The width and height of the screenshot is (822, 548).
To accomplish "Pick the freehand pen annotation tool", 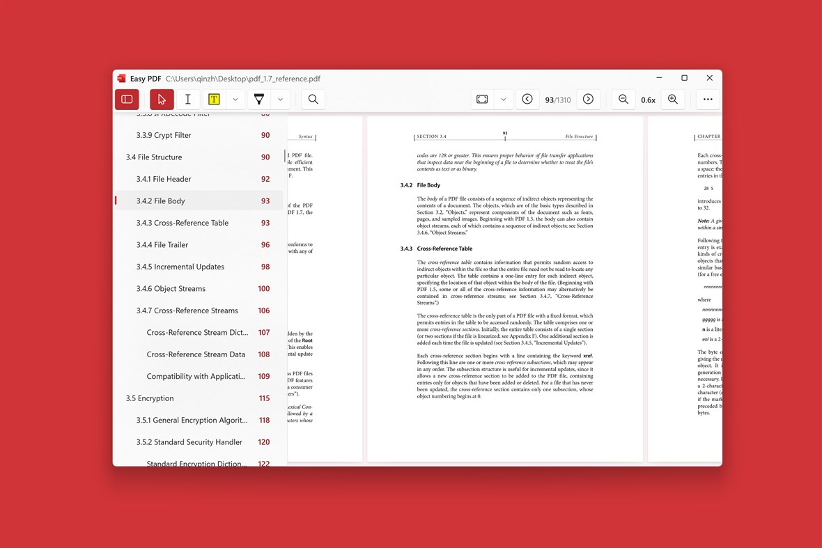I will pyautogui.click(x=258, y=99).
